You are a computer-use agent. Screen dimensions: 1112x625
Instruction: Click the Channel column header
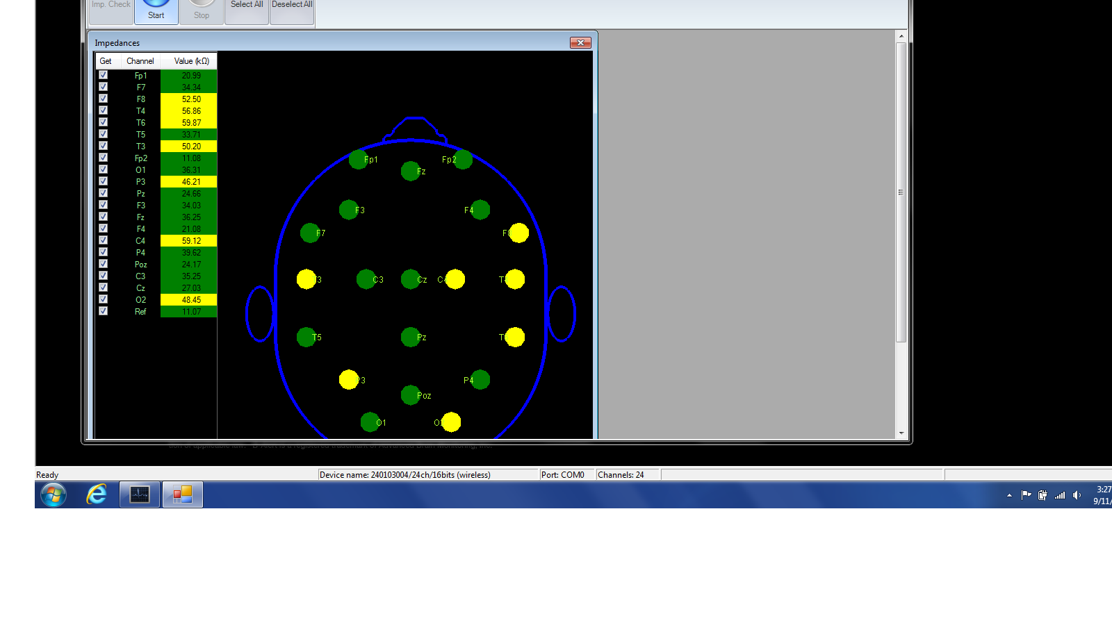pos(140,61)
